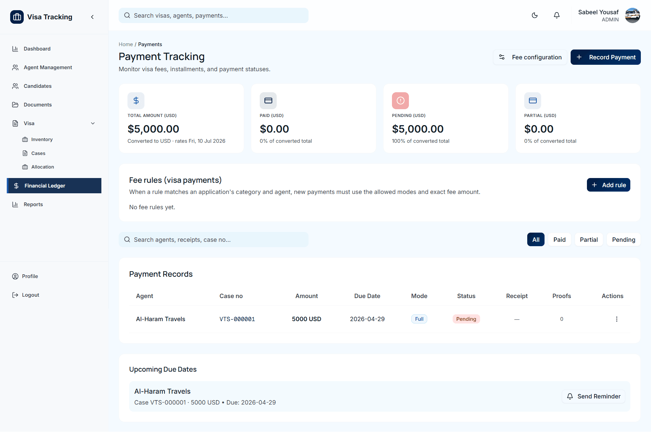The image size is (651, 432).
Task: Toggle dark mode with the moon icon
Action: click(535, 15)
